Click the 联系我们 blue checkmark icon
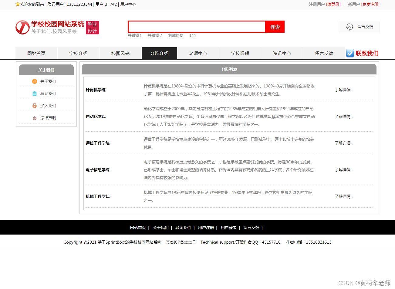The image size is (395, 289). [350, 53]
